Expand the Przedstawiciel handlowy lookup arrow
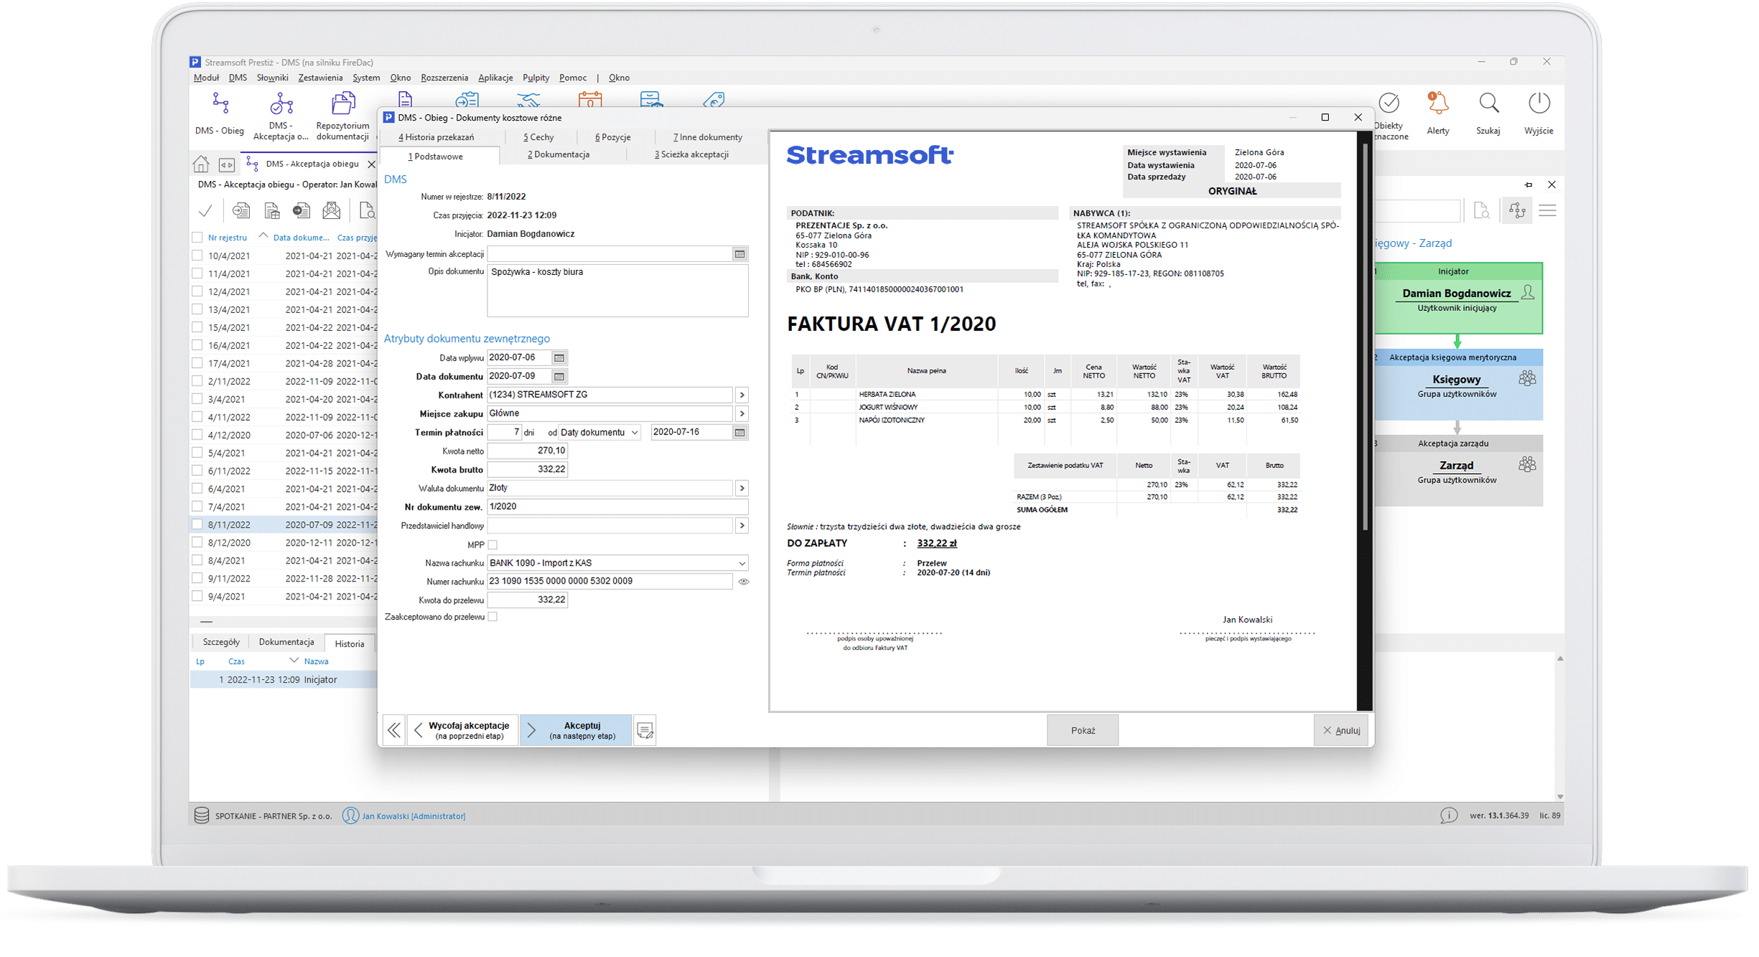The width and height of the screenshot is (1759, 957). click(742, 526)
